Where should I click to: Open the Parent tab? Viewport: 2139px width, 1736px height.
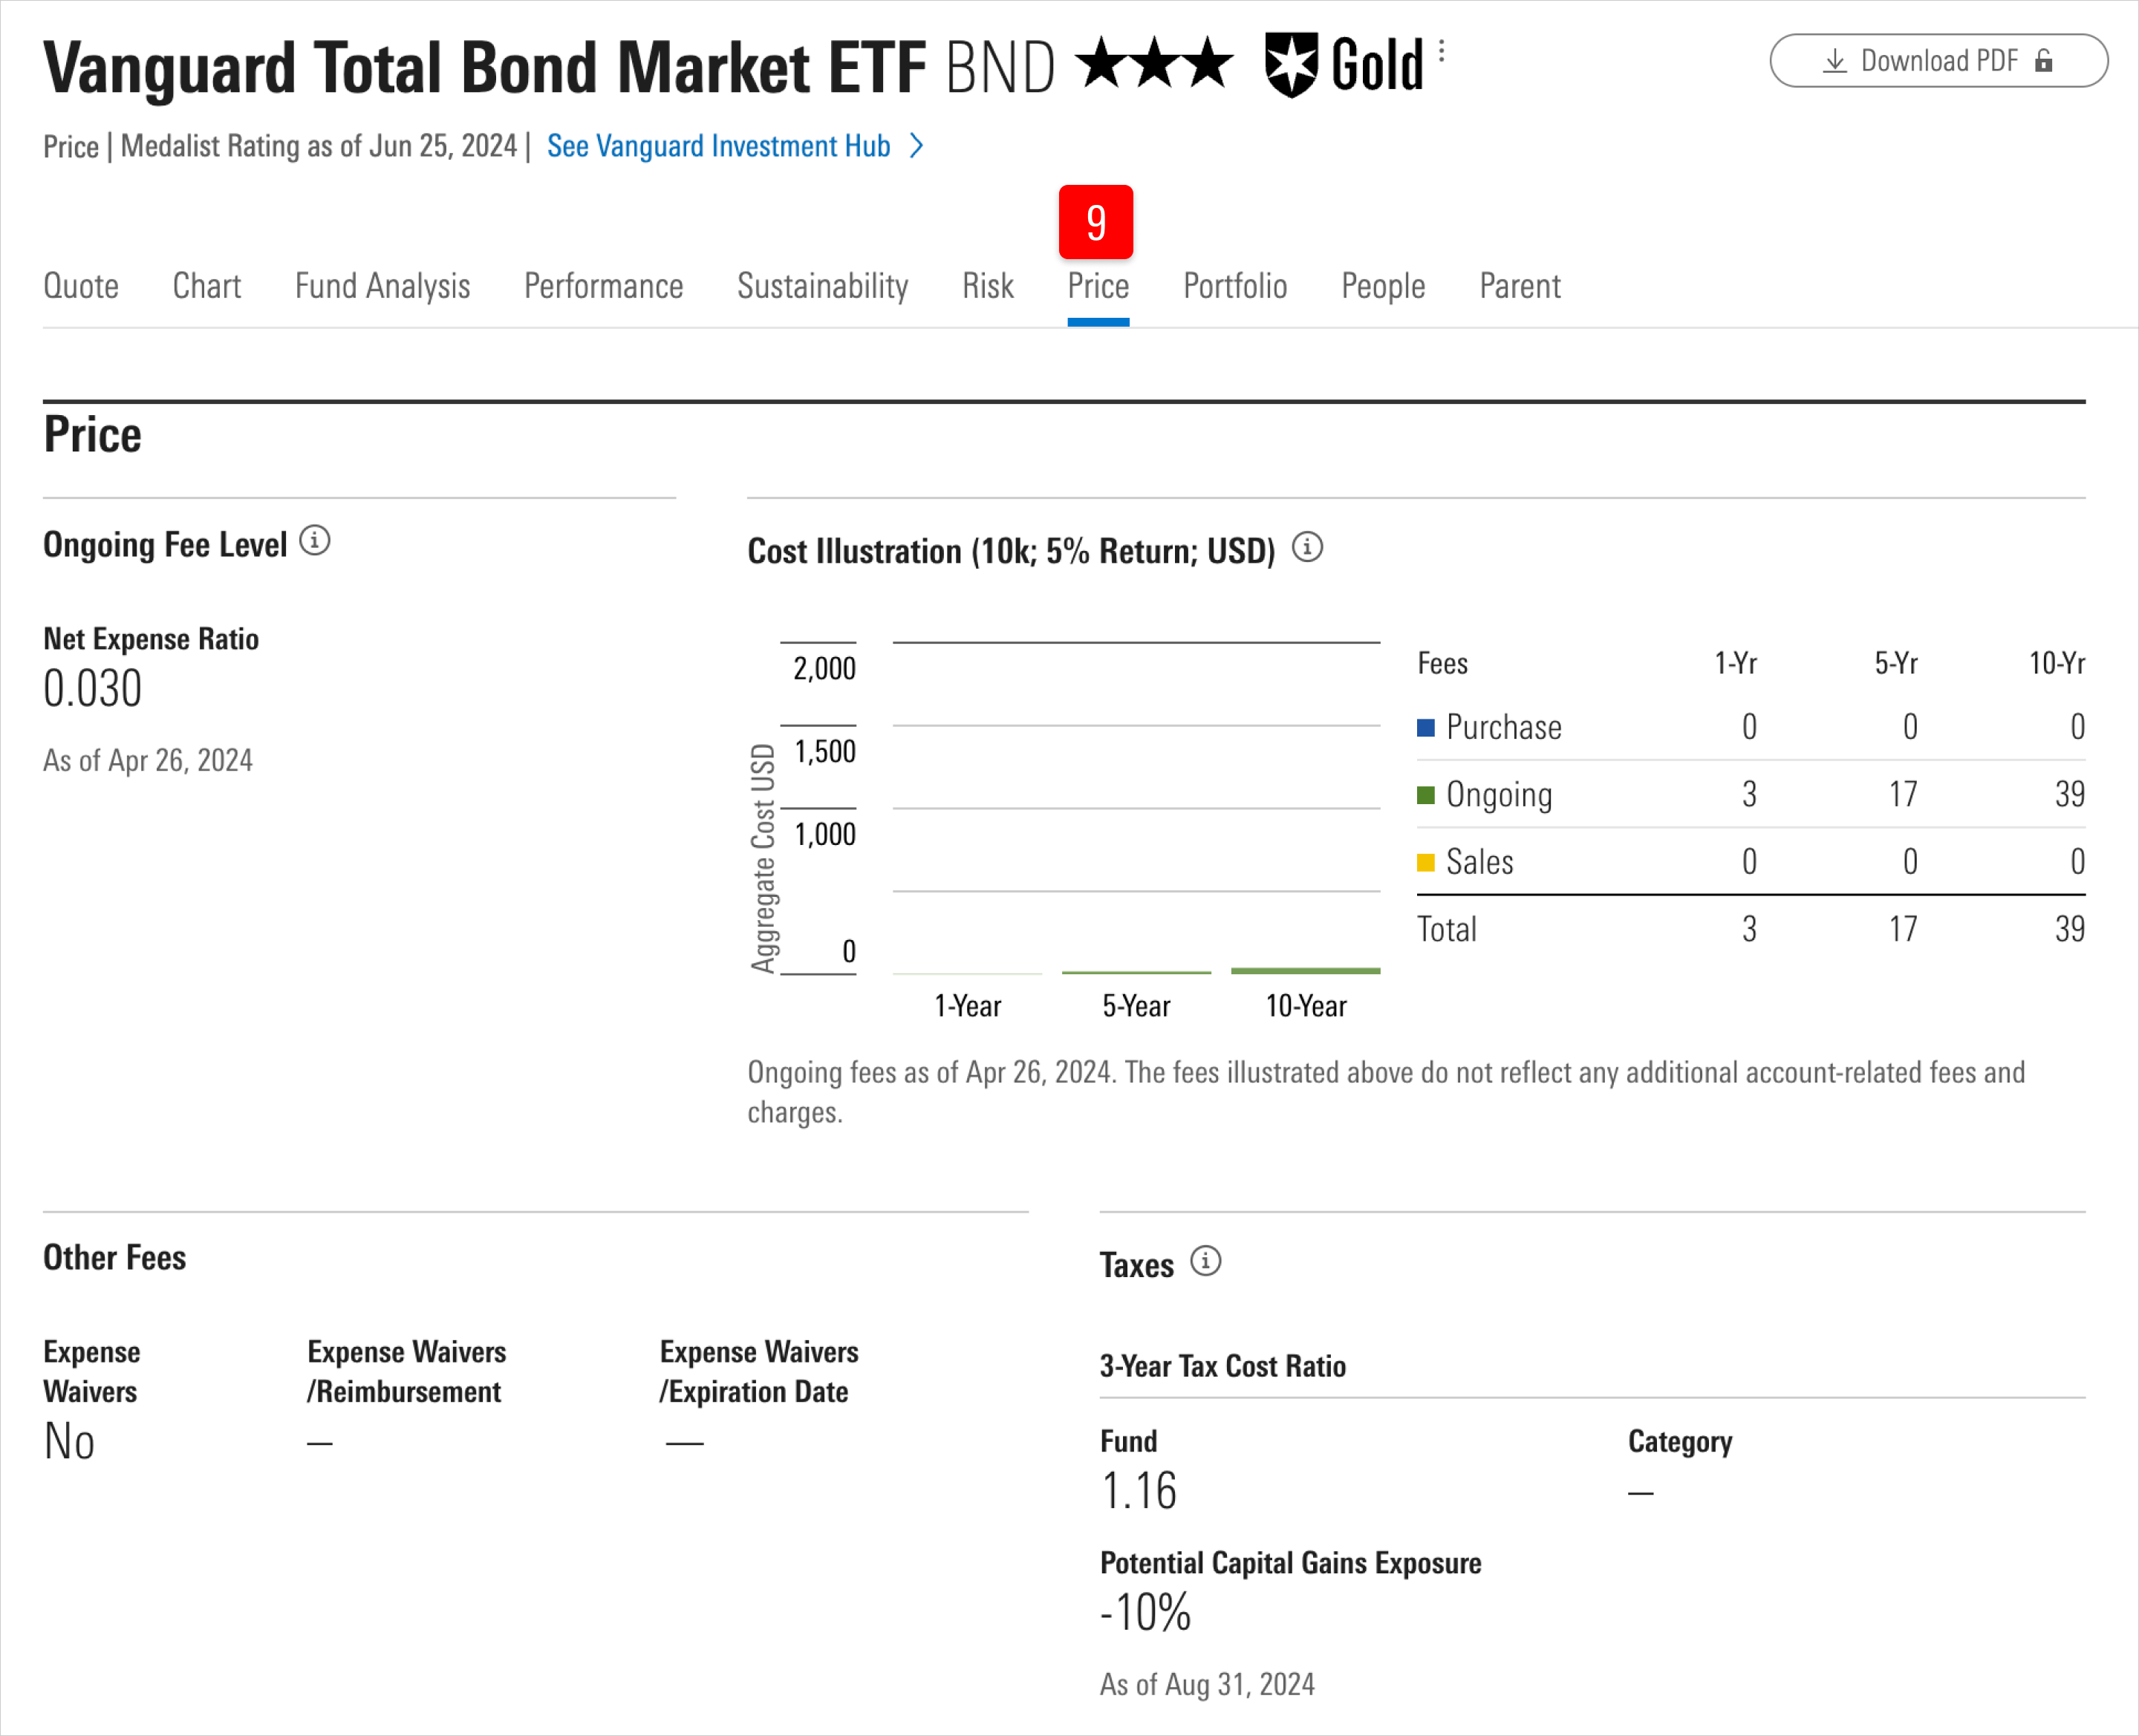pyautogui.click(x=1520, y=286)
